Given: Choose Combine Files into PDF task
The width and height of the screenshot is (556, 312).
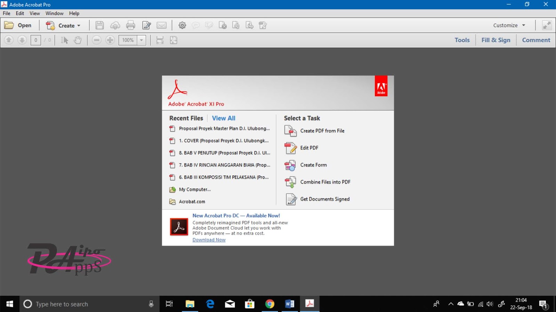Looking at the screenshot, I should click(x=317, y=182).
